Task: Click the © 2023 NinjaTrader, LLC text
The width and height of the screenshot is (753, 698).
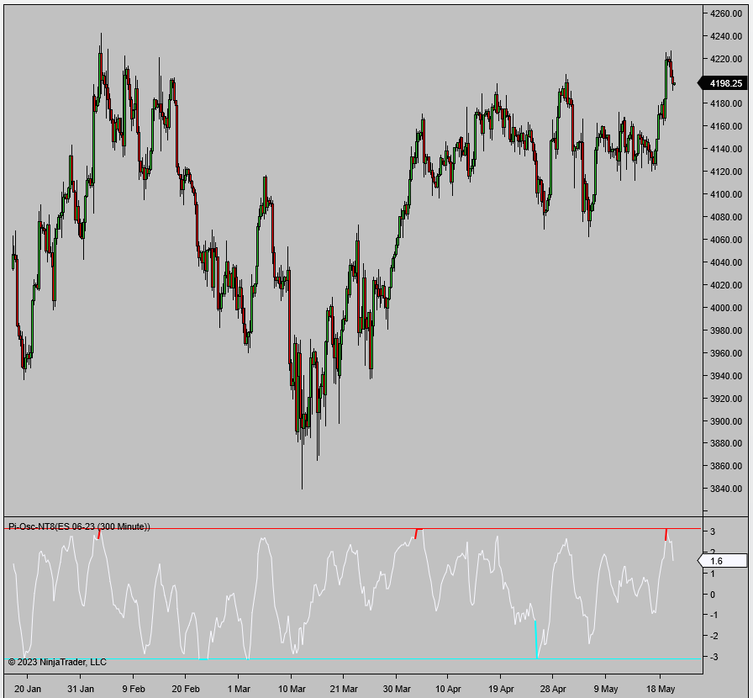Action: (57, 662)
